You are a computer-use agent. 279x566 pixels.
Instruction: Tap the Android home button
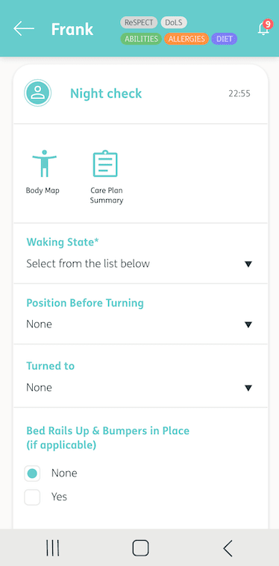[x=140, y=548]
